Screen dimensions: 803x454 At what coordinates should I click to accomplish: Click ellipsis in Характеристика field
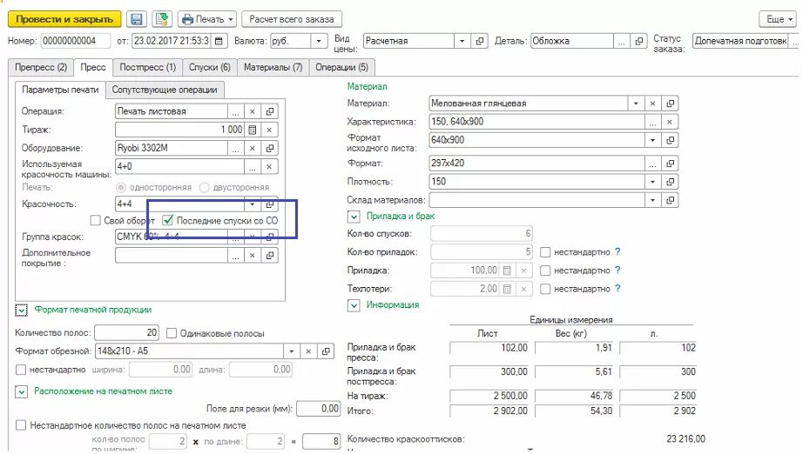click(x=652, y=122)
